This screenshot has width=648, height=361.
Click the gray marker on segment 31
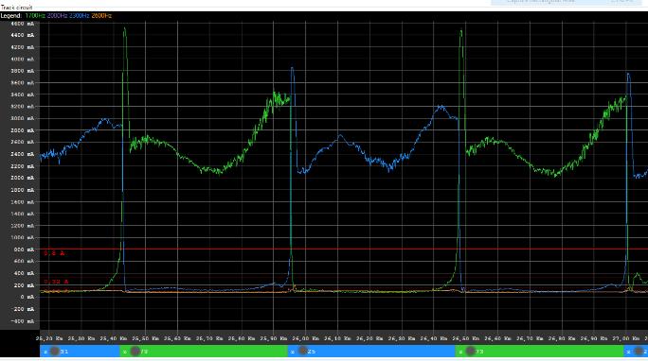click(x=55, y=352)
